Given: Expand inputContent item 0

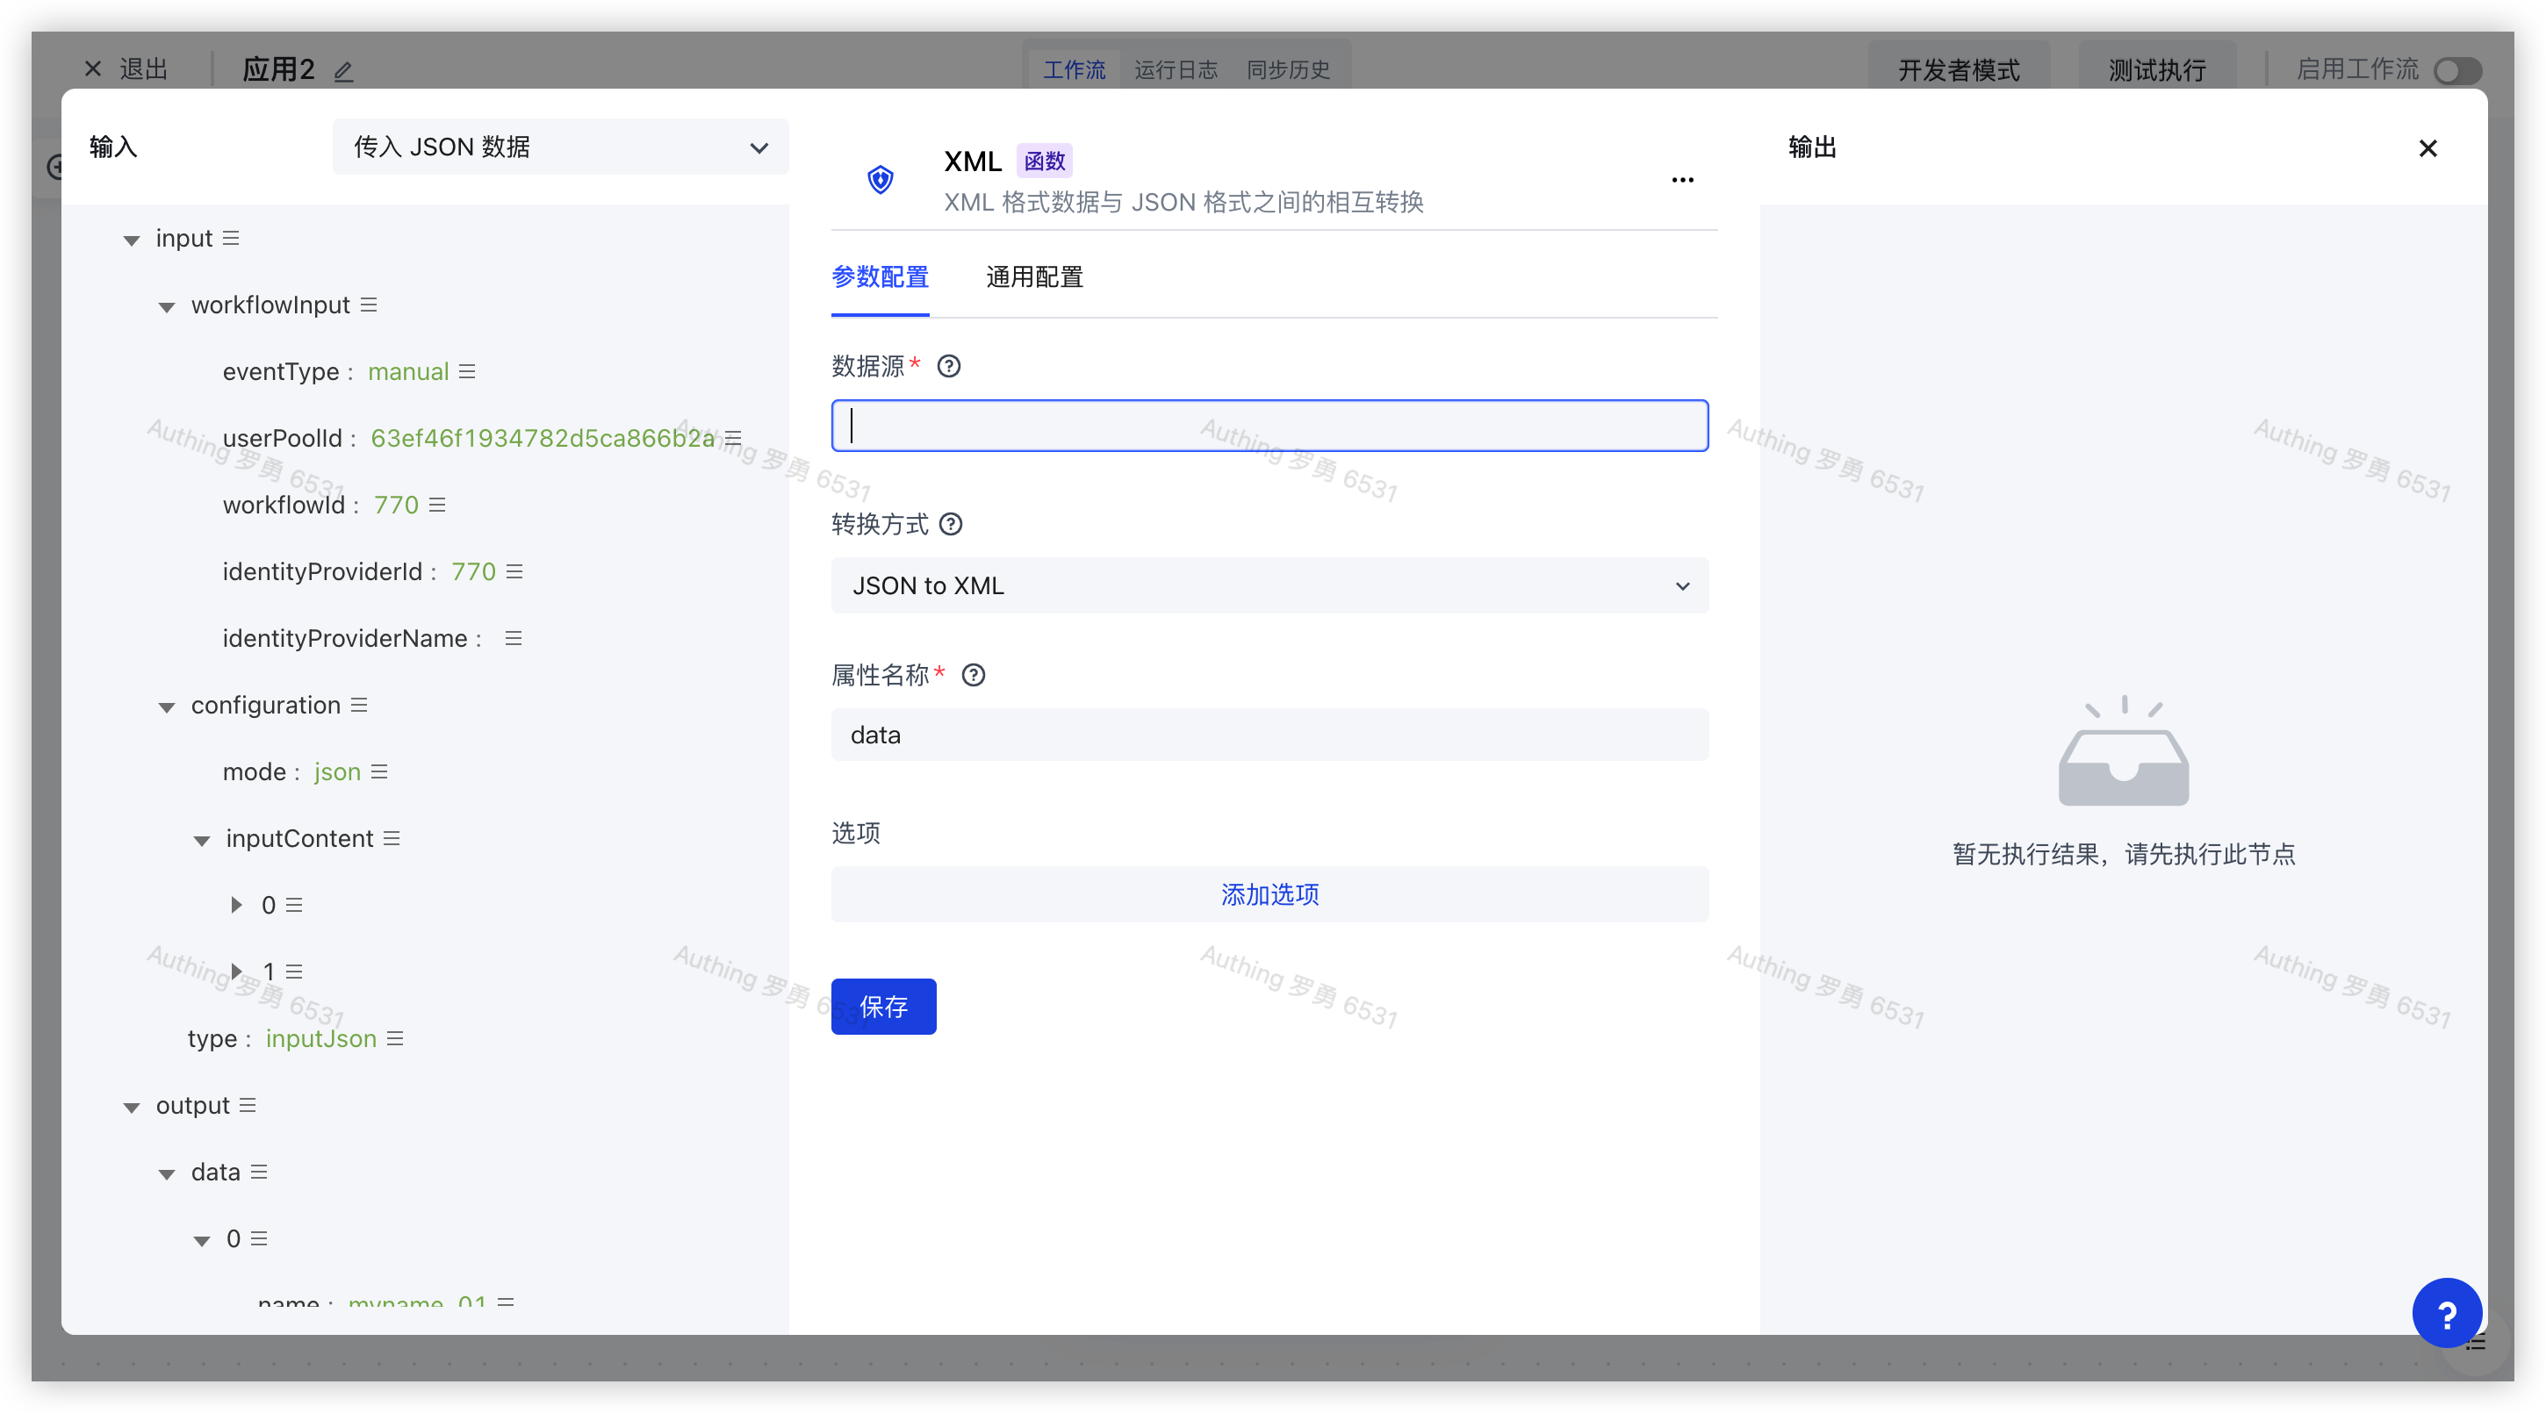Looking at the screenshot, I should pos(236,905).
